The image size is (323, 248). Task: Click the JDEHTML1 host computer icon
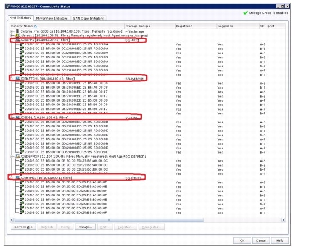coord(17,178)
